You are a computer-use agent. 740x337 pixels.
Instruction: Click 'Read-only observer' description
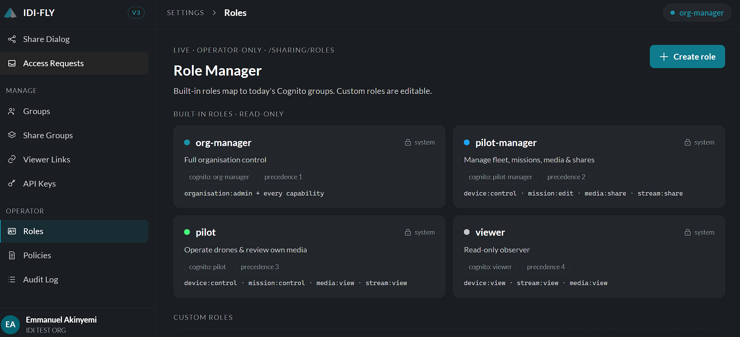pos(497,250)
